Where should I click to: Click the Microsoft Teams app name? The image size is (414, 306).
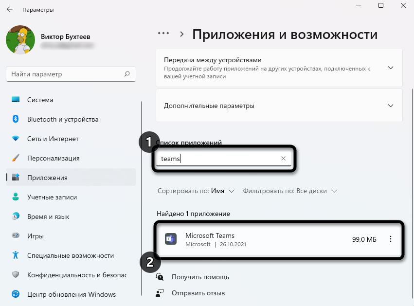210,235
